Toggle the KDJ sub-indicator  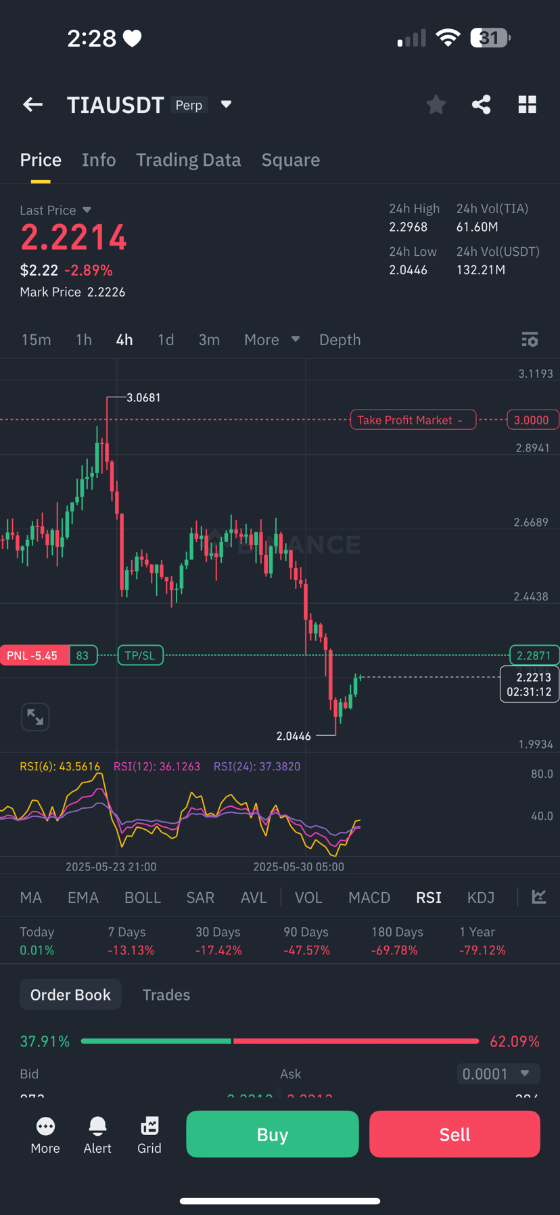(481, 898)
